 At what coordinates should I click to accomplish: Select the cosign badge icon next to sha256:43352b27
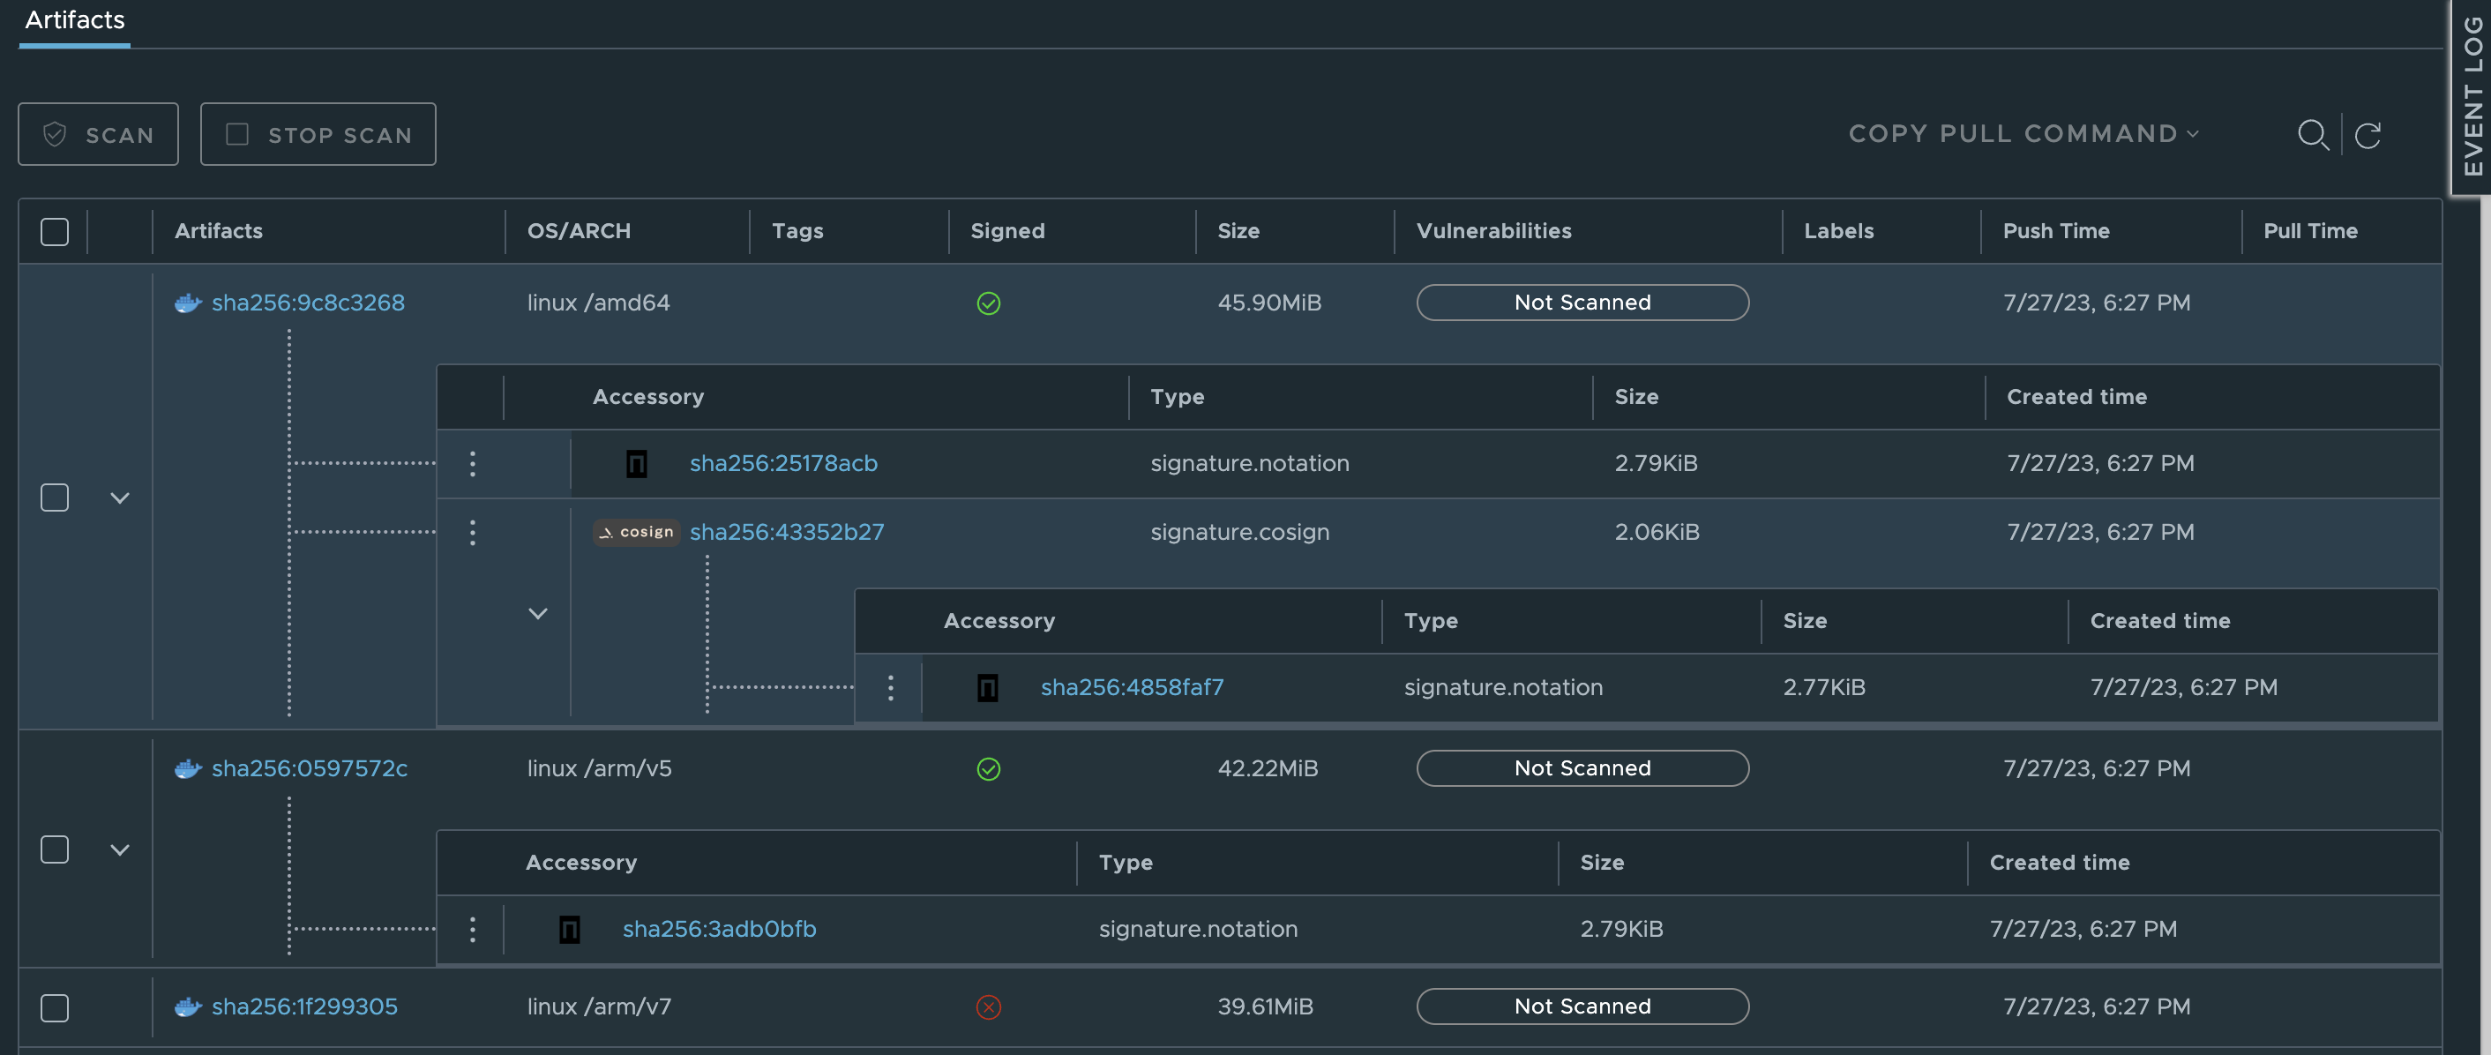point(635,532)
